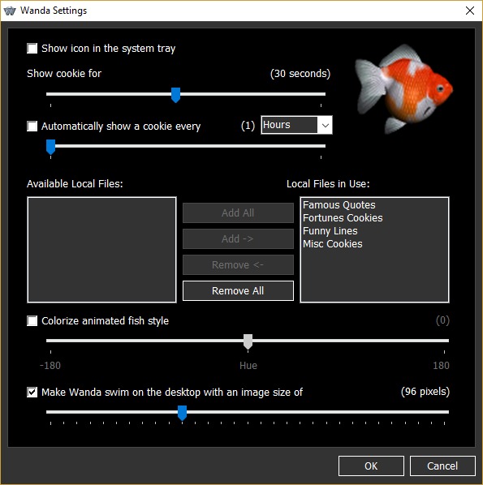
Task: Toggle Automatically show a cookie every checkbox
Action: (32, 127)
